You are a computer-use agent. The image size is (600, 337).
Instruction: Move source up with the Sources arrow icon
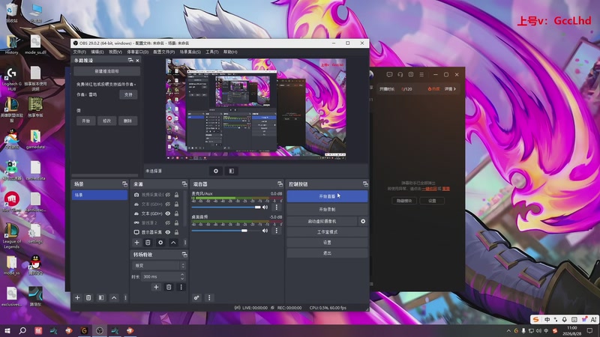pos(173,242)
